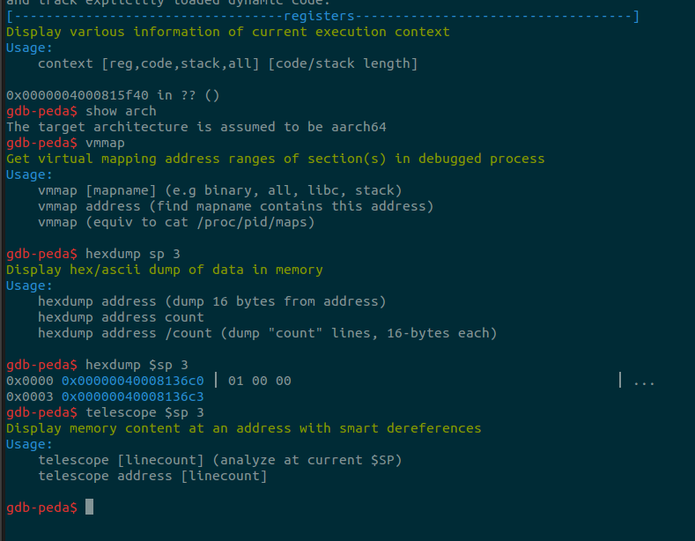This screenshot has height=541, width=695.
Task: Click the aarch64 target architecture line
Action: pyautogui.click(x=196, y=127)
